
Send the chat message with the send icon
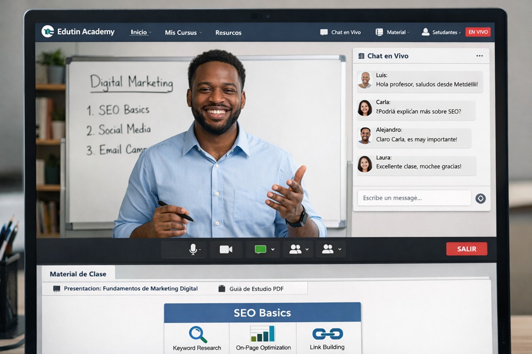pos(480,198)
